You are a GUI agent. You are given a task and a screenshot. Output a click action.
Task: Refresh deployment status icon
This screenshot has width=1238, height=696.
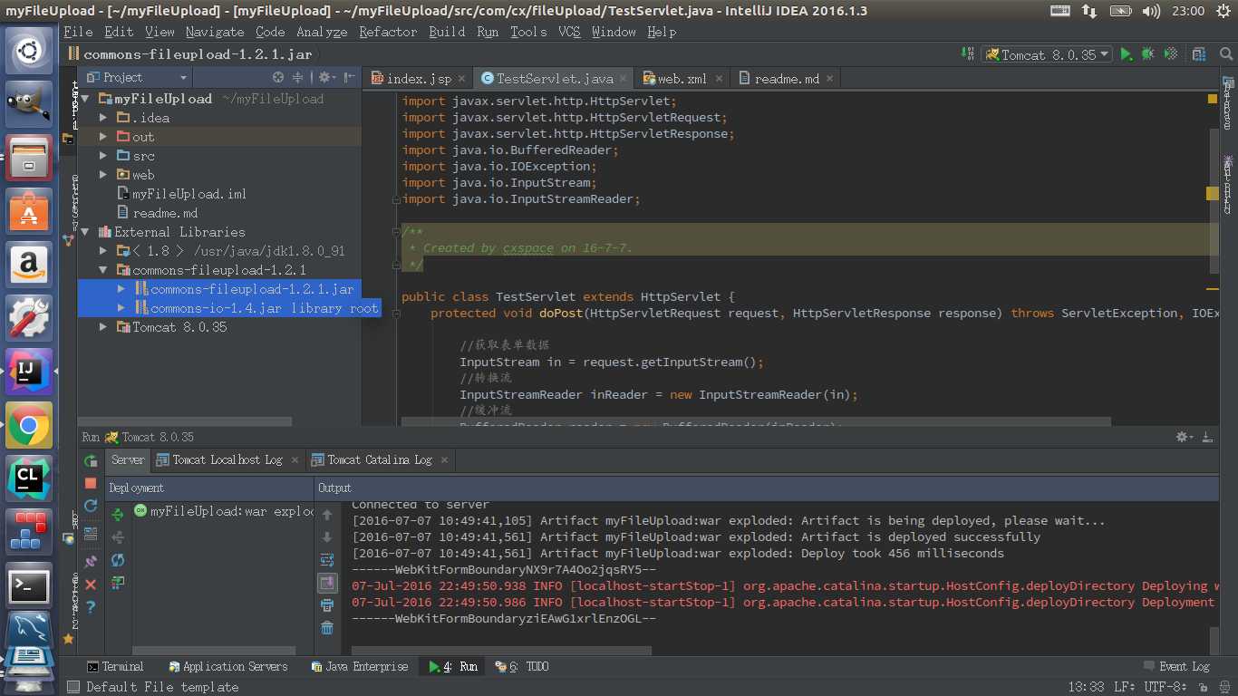coord(118,560)
